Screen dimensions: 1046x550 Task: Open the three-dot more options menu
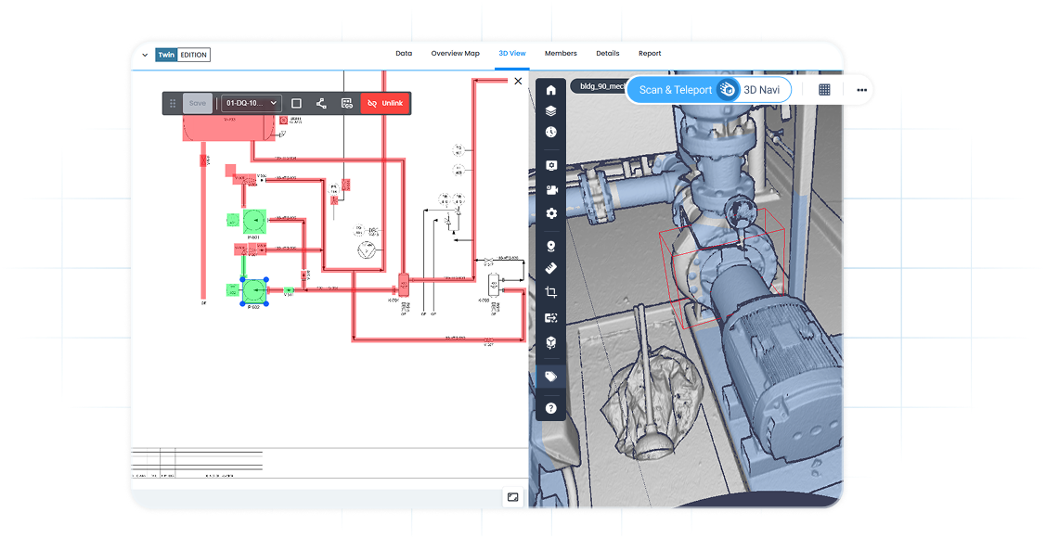(862, 90)
